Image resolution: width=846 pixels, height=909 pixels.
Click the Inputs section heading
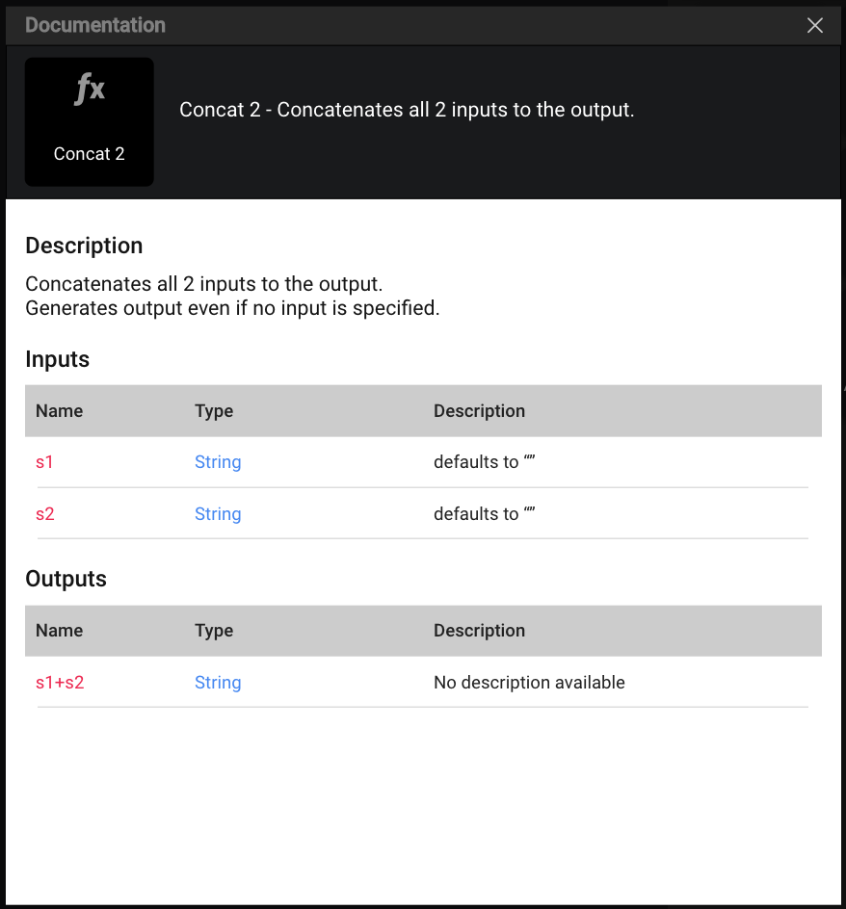pos(57,359)
